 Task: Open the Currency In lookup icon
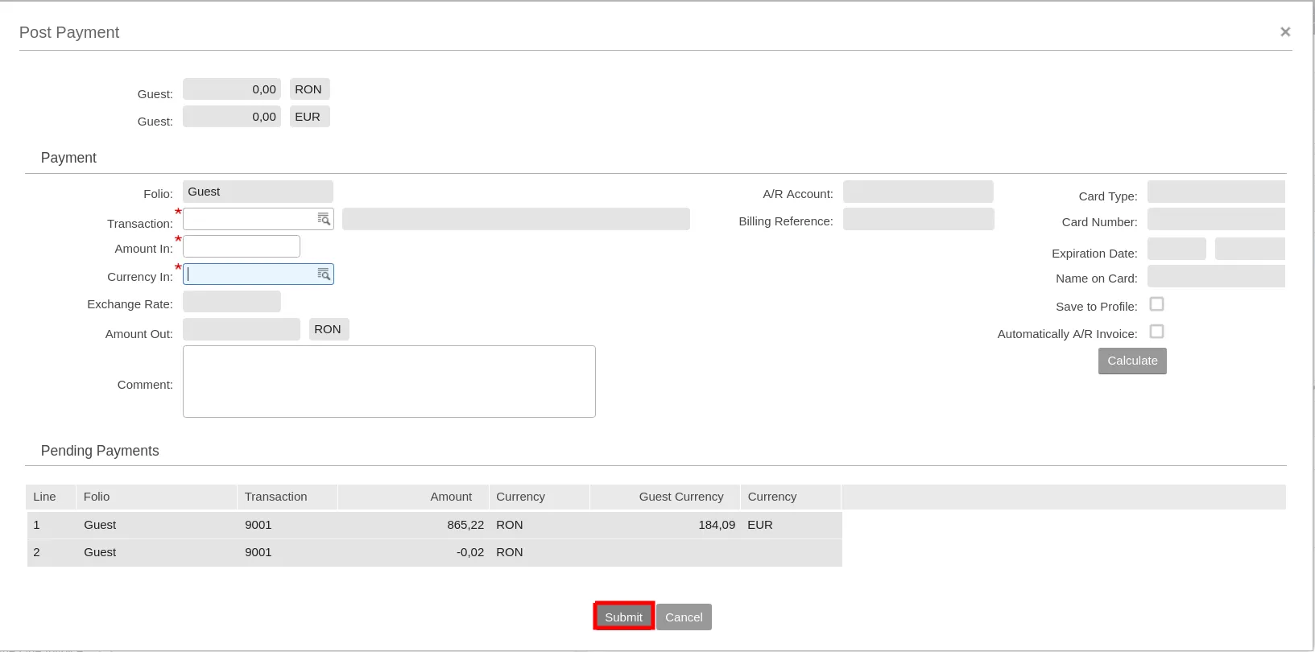(324, 274)
